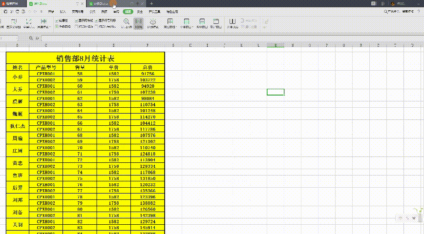This screenshot has height=234, width=424.
Task: Click the Print Preview icon in quick access toolbar
Action: click(23, 12)
